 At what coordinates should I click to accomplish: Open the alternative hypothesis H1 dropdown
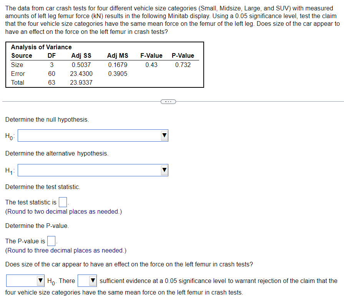[x=93, y=170]
